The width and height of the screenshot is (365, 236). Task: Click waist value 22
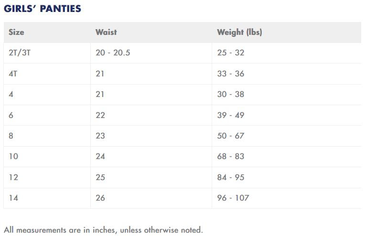click(100, 115)
